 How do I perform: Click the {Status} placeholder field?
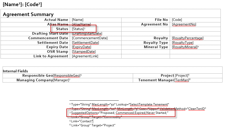[x=78, y=29]
